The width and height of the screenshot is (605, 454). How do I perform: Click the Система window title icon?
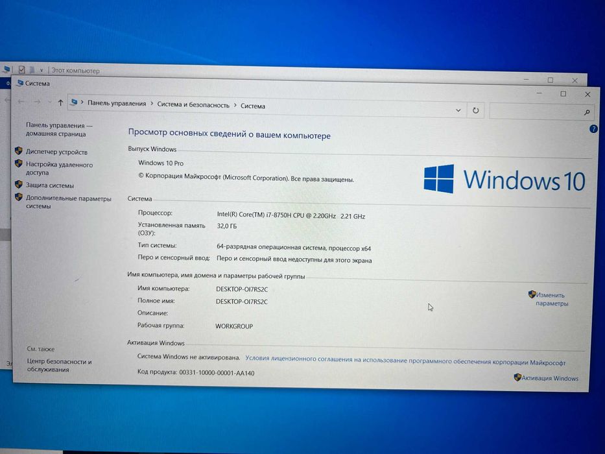point(20,83)
